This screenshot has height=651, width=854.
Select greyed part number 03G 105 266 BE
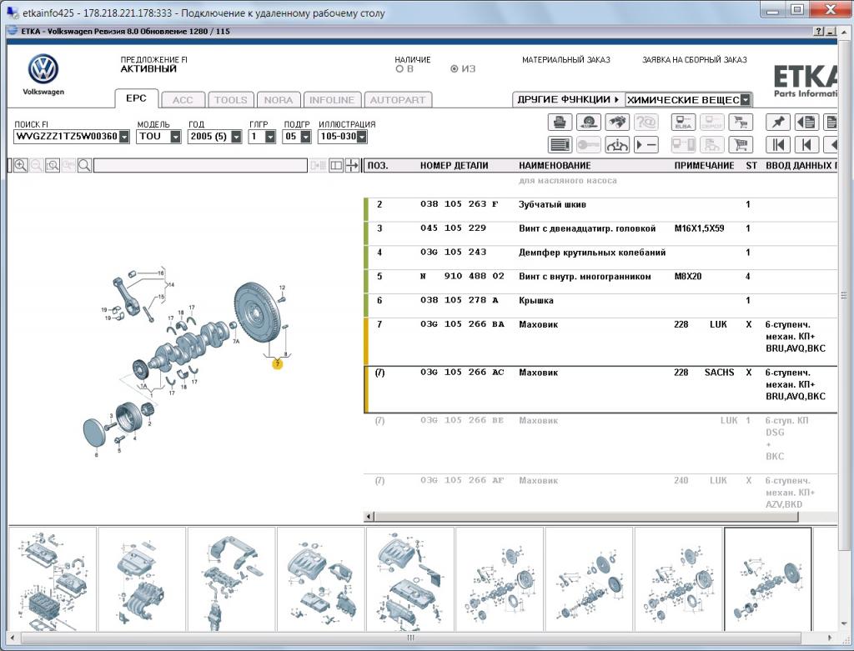[462, 420]
